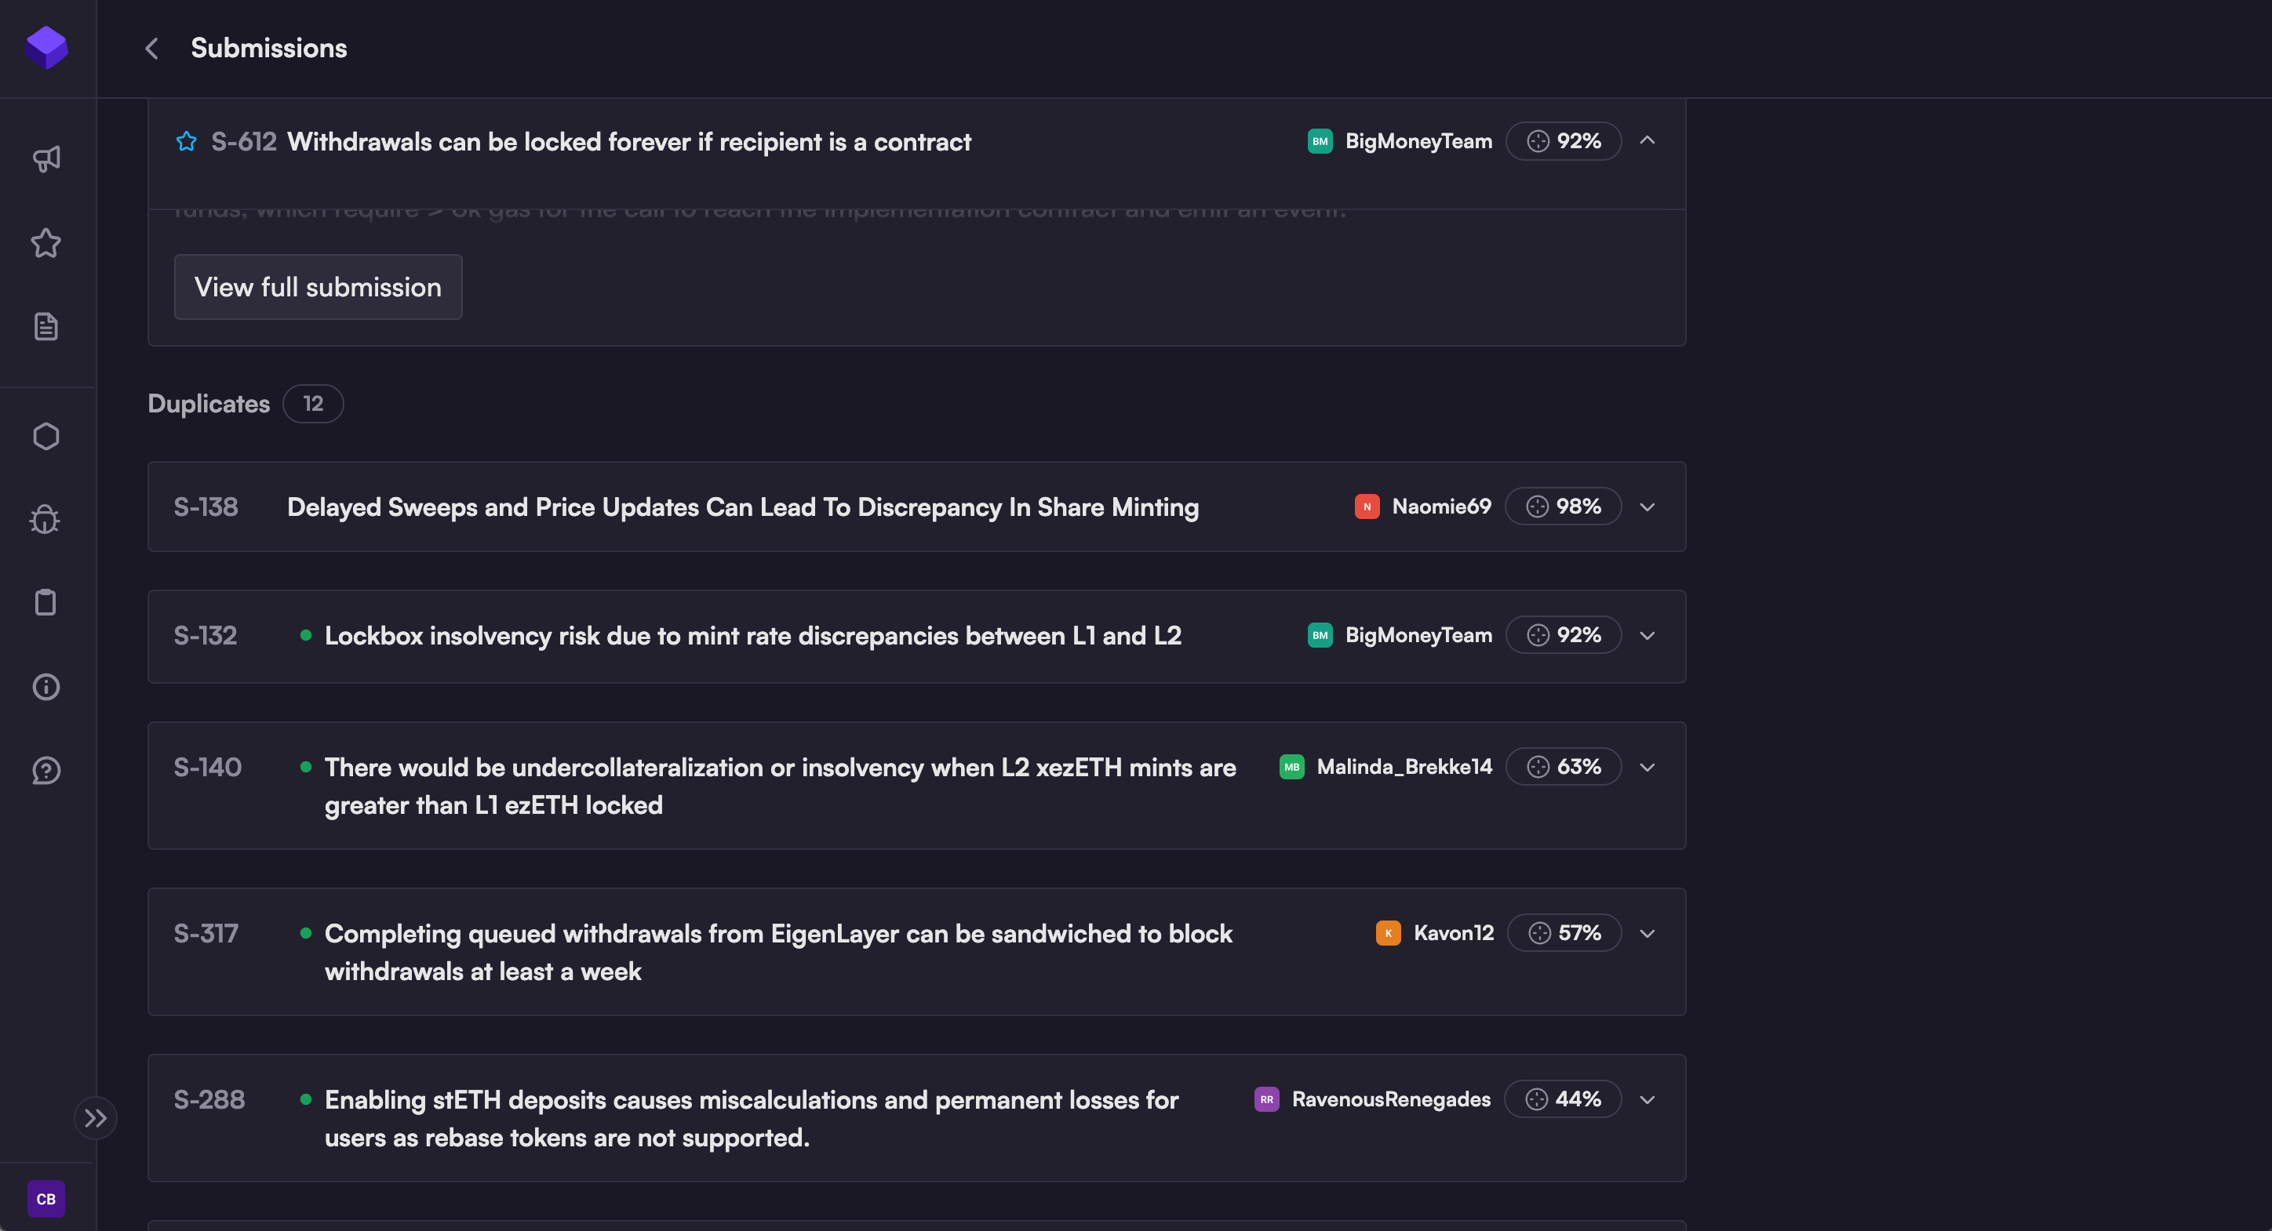The width and height of the screenshot is (2272, 1231).
Task: Expand the S-317 submission chevron
Action: [x=1647, y=933]
